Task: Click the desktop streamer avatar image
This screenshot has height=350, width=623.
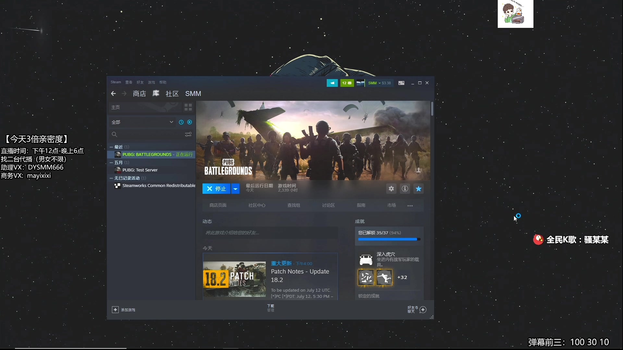Action: [516, 14]
